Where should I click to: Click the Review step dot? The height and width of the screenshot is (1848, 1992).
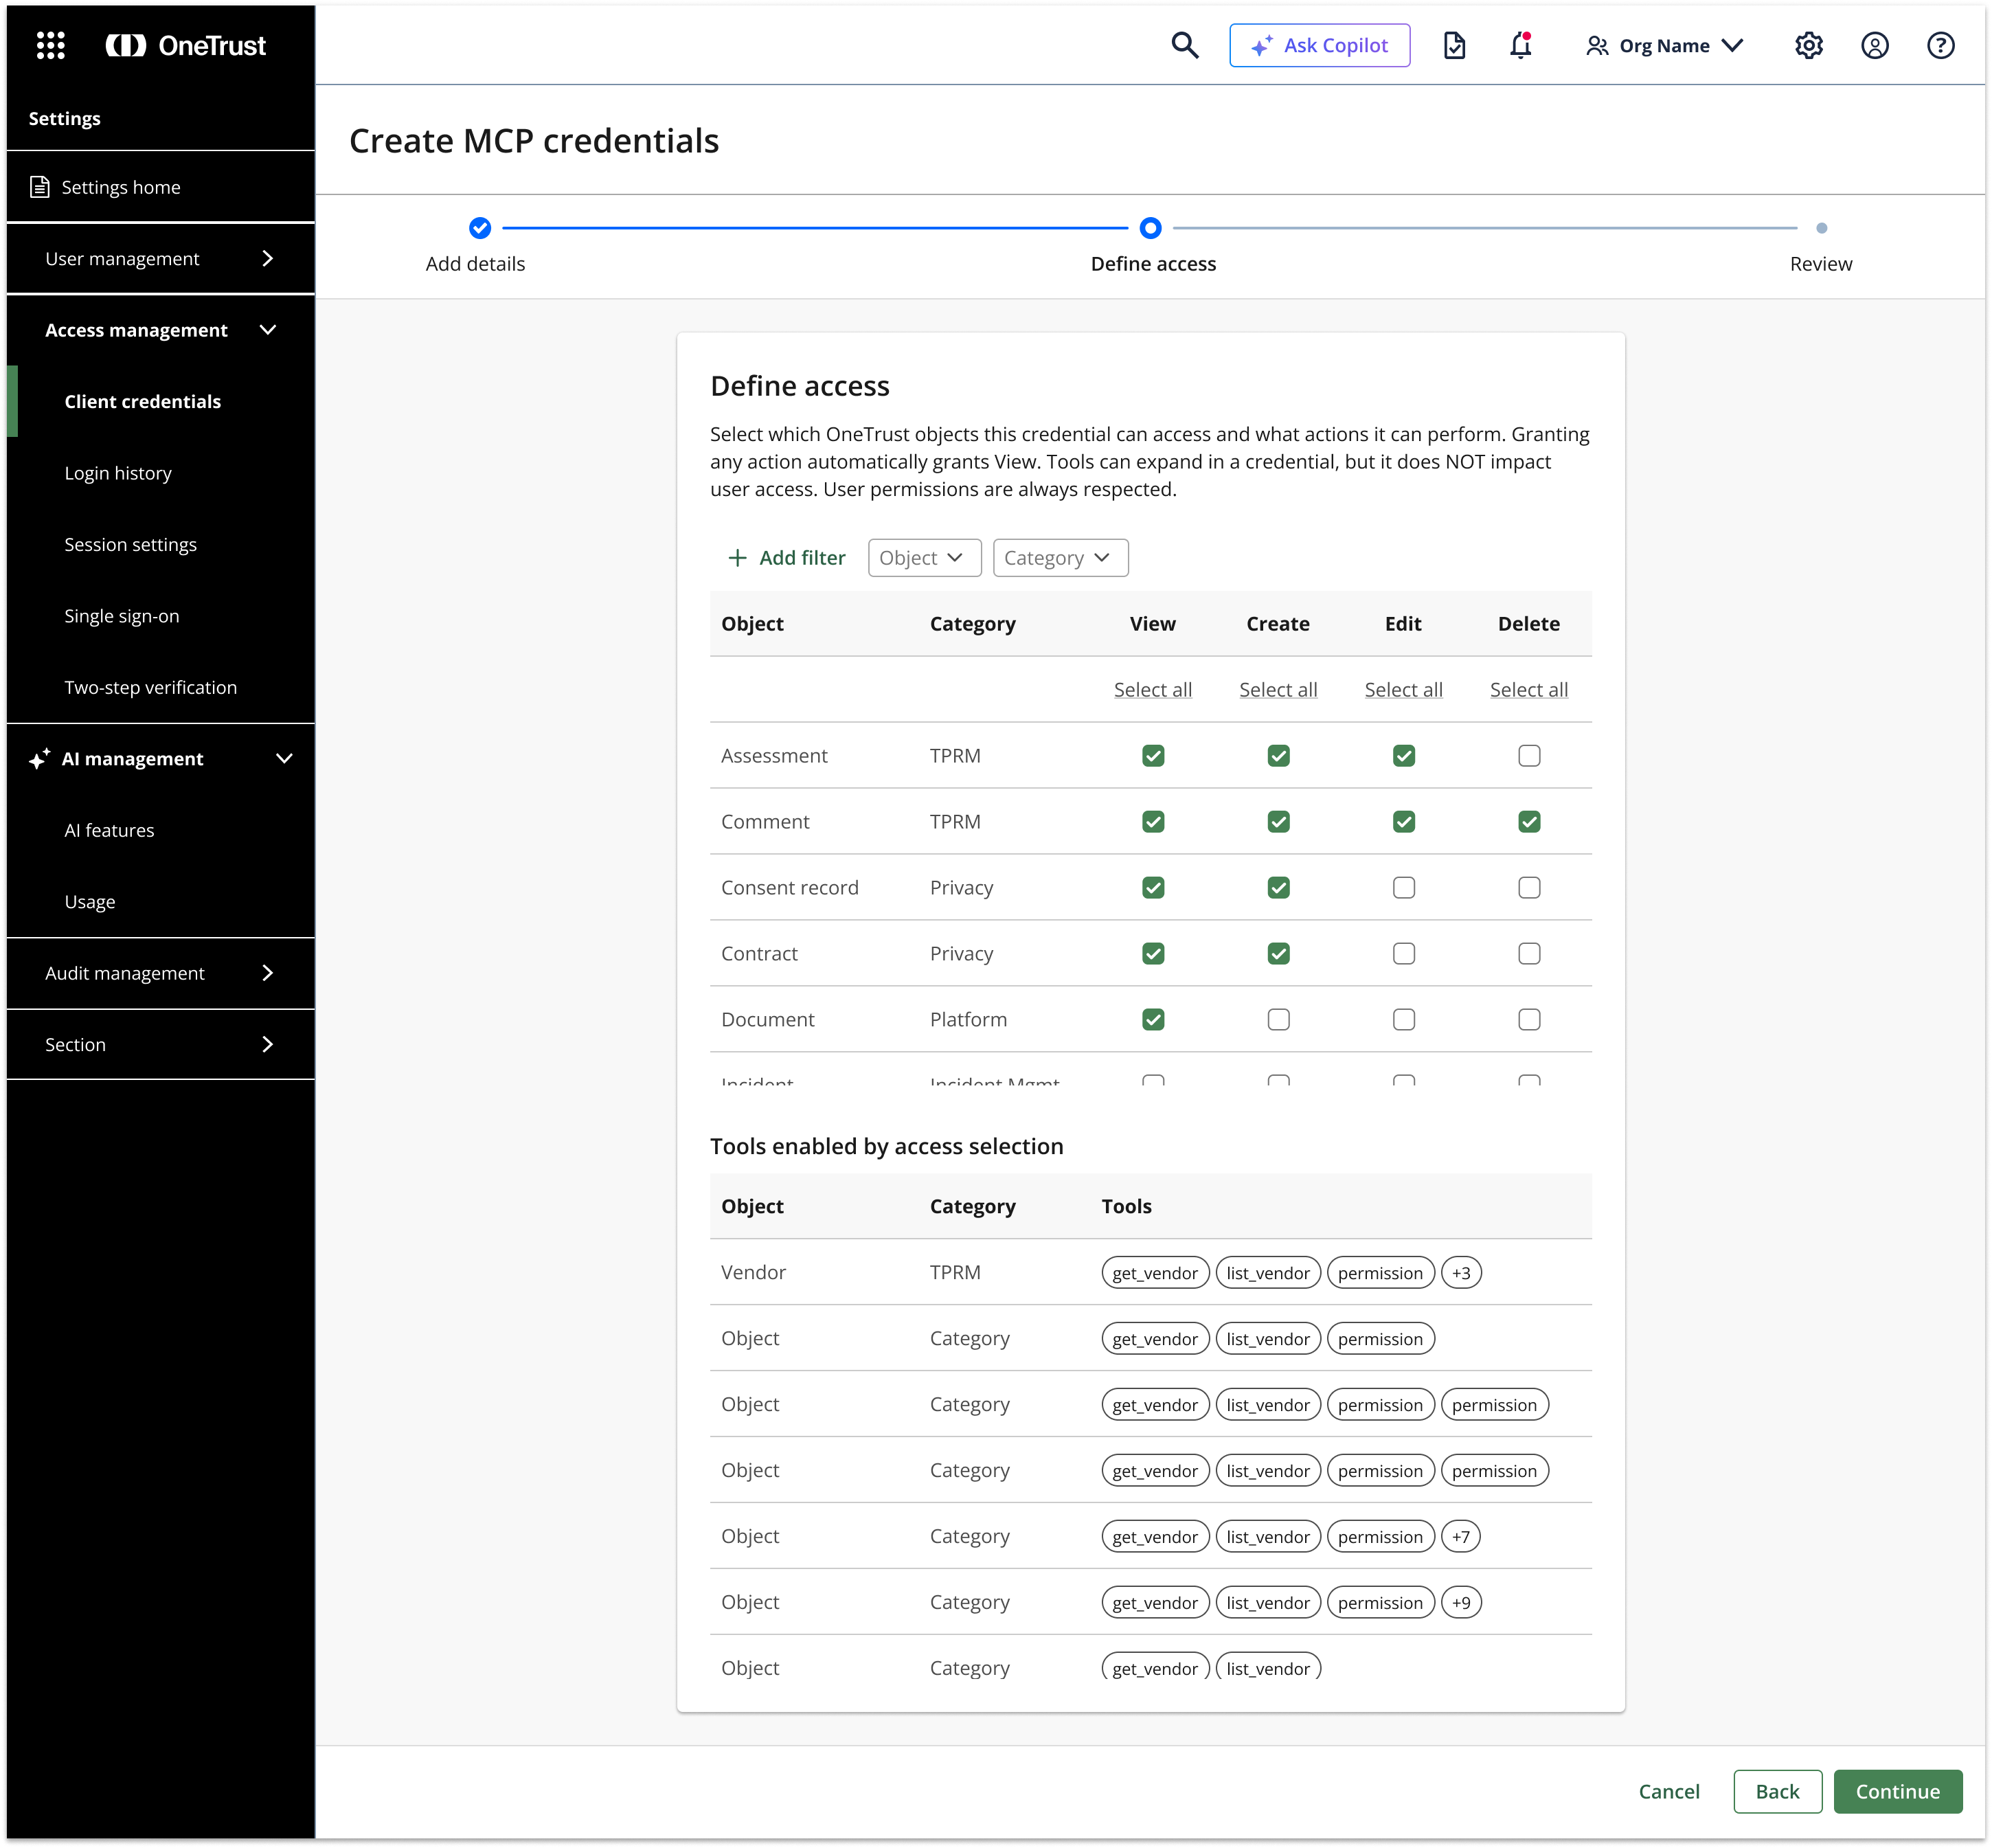tap(1821, 228)
